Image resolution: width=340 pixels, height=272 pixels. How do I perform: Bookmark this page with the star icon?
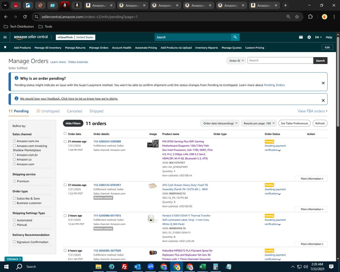(297, 17)
